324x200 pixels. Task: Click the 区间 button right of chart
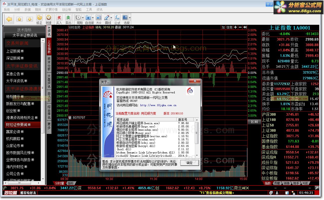254,122
